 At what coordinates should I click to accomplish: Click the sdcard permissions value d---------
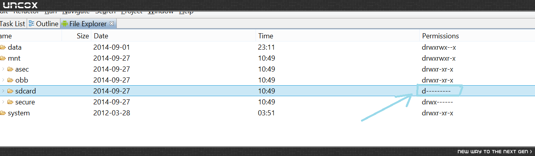point(436,91)
